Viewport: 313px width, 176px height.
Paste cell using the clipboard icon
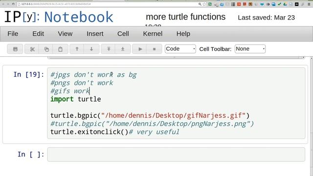pyautogui.click(x=60, y=49)
